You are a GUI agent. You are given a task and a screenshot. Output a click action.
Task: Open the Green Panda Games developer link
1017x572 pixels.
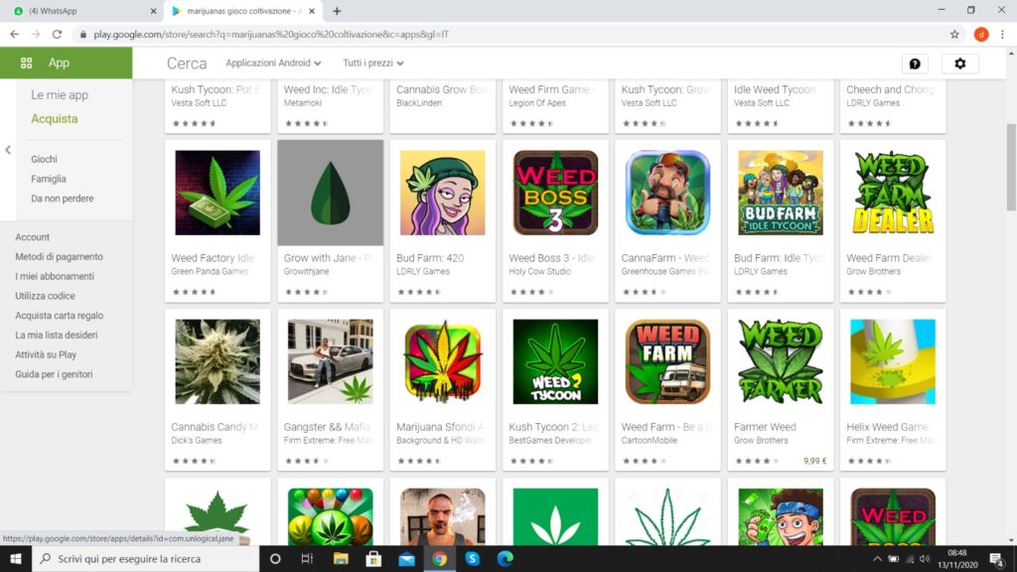tap(211, 271)
